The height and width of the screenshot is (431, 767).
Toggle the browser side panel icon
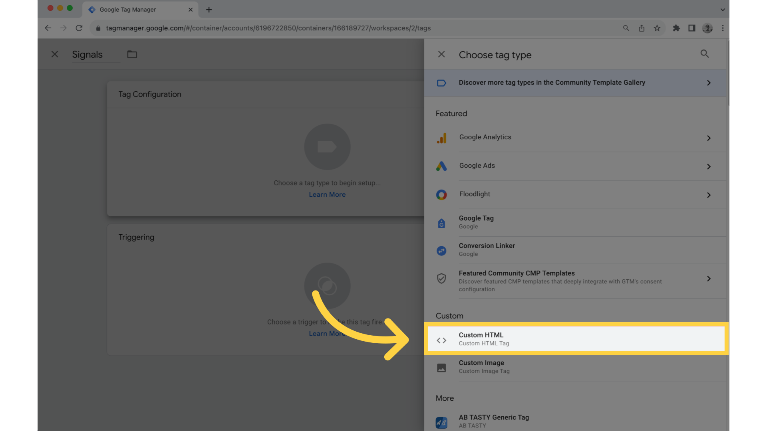coord(692,28)
